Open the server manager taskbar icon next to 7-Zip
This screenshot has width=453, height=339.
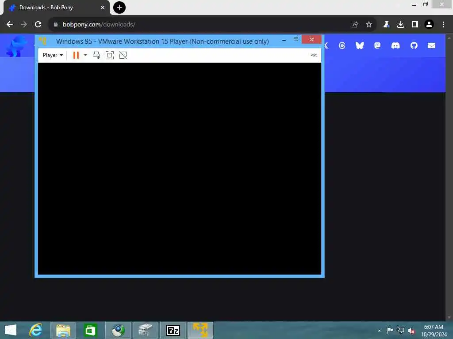coord(145,330)
